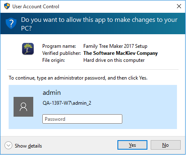The image size is (186, 155).
Task: Close the User Account Control dialog
Action: coord(179,6)
